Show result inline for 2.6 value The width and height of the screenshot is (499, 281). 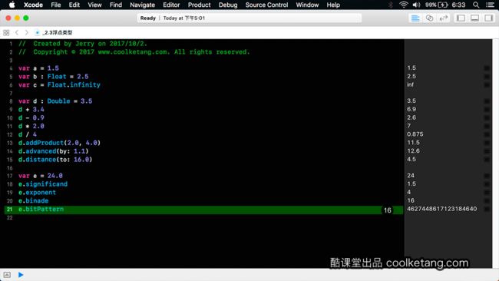coord(487,117)
